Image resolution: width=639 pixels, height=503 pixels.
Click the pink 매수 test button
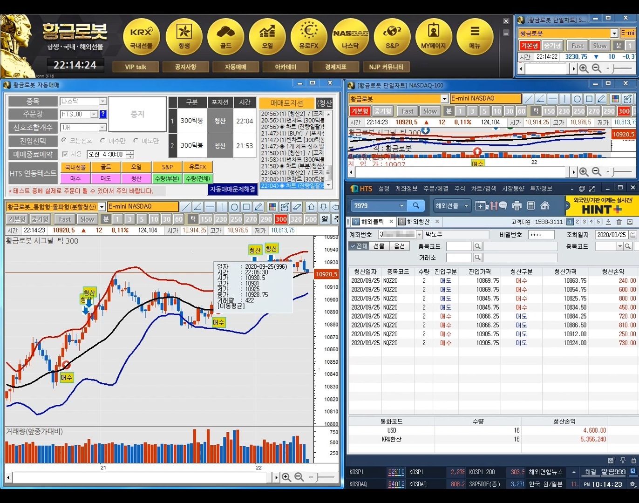point(75,178)
